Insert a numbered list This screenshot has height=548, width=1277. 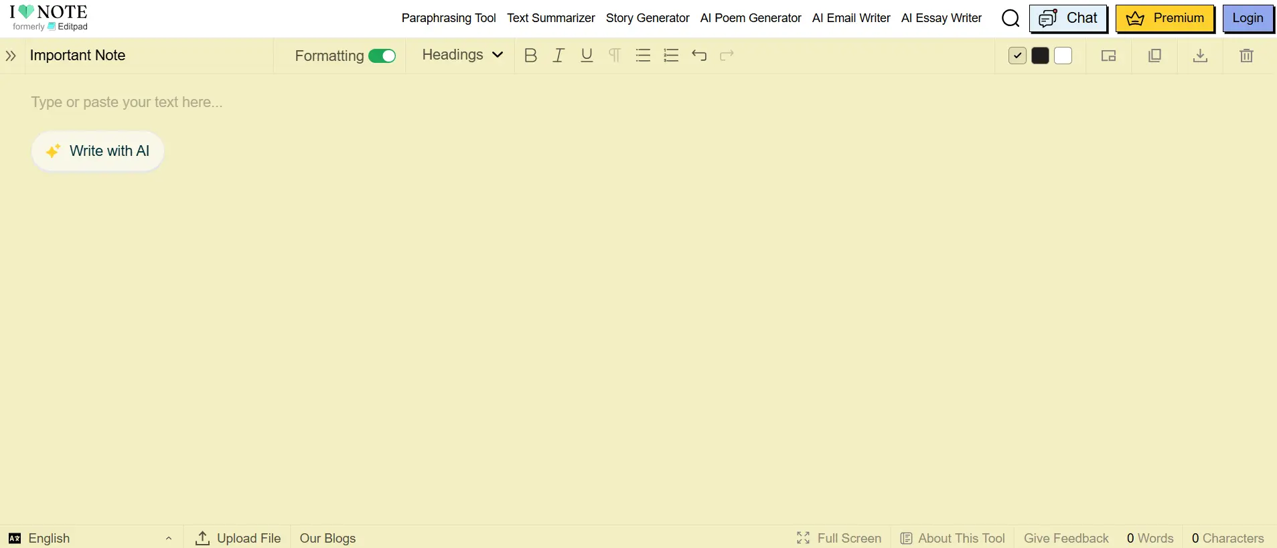[671, 56]
